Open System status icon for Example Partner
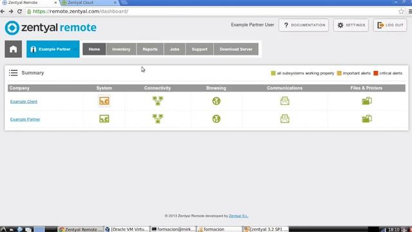412x232 pixels. (104, 119)
